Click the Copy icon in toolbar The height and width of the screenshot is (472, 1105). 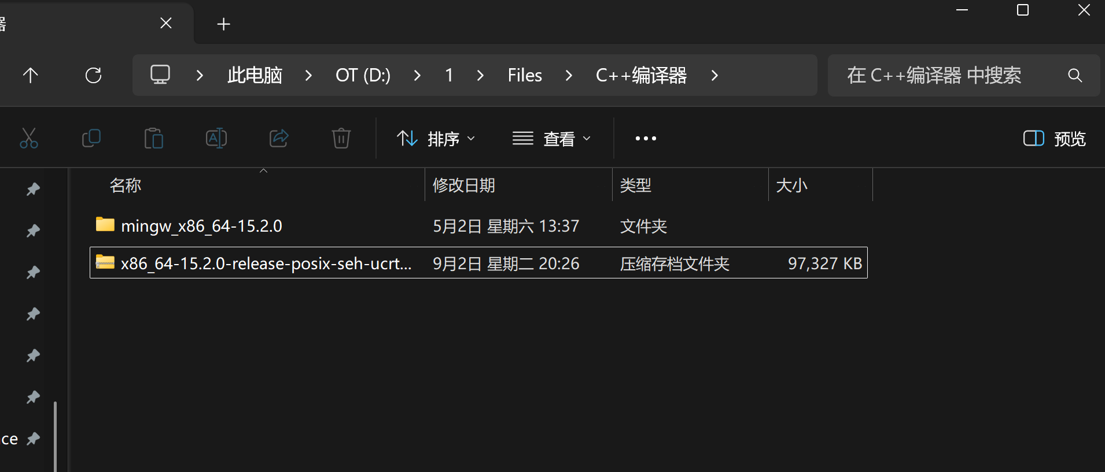point(91,139)
